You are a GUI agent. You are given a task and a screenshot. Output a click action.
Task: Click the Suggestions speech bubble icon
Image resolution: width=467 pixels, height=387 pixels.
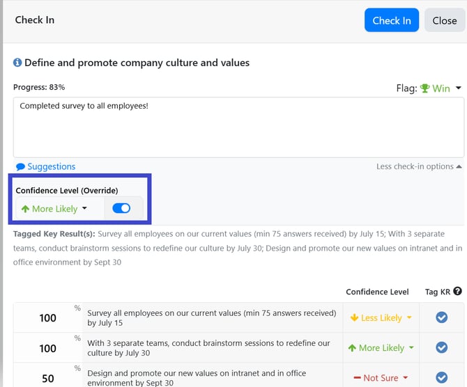tap(20, 167)
